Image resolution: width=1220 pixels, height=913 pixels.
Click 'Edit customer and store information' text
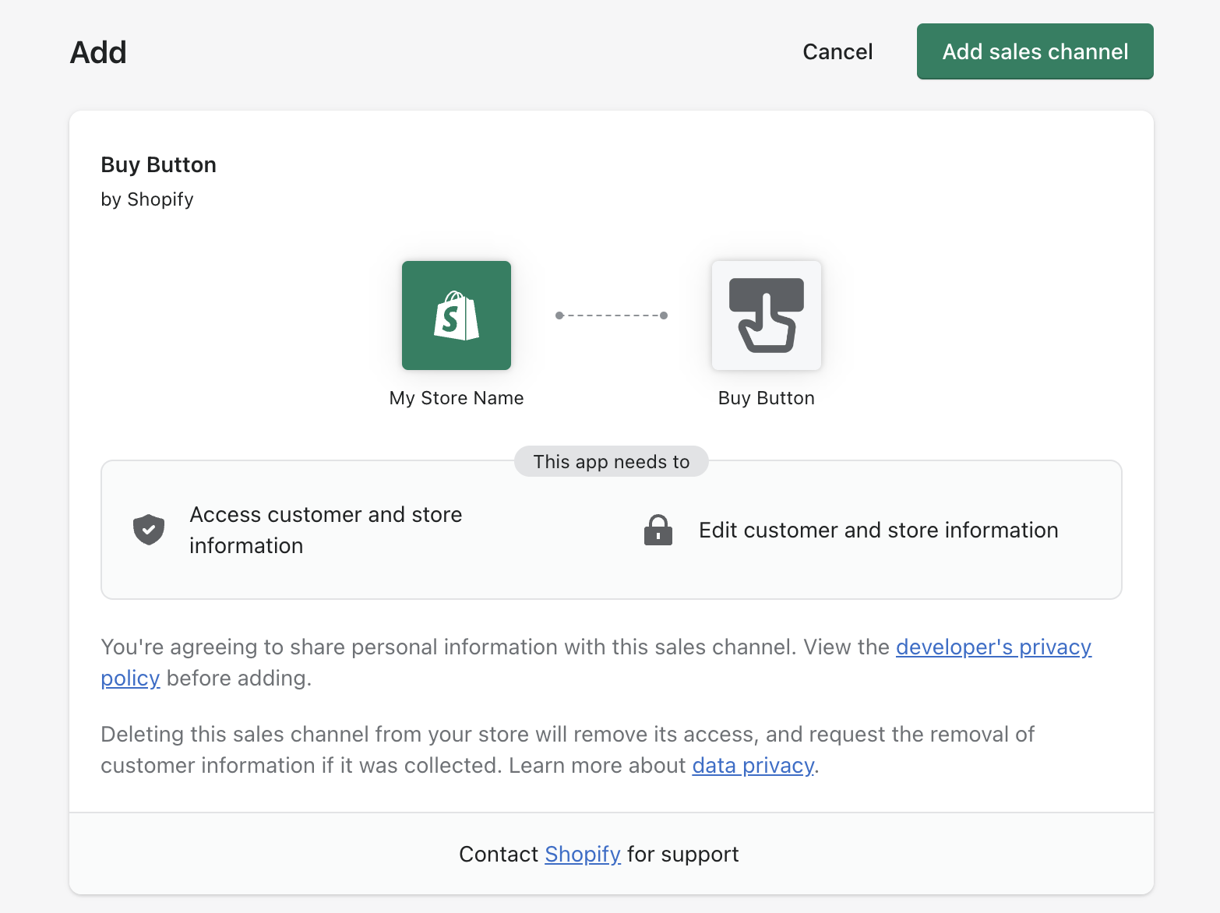point(879,530)
